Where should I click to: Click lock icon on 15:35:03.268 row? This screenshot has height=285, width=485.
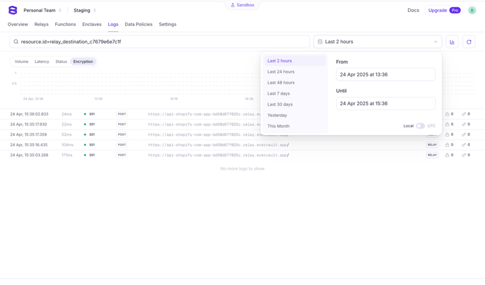pyautogui.click(x=447, y=155)
